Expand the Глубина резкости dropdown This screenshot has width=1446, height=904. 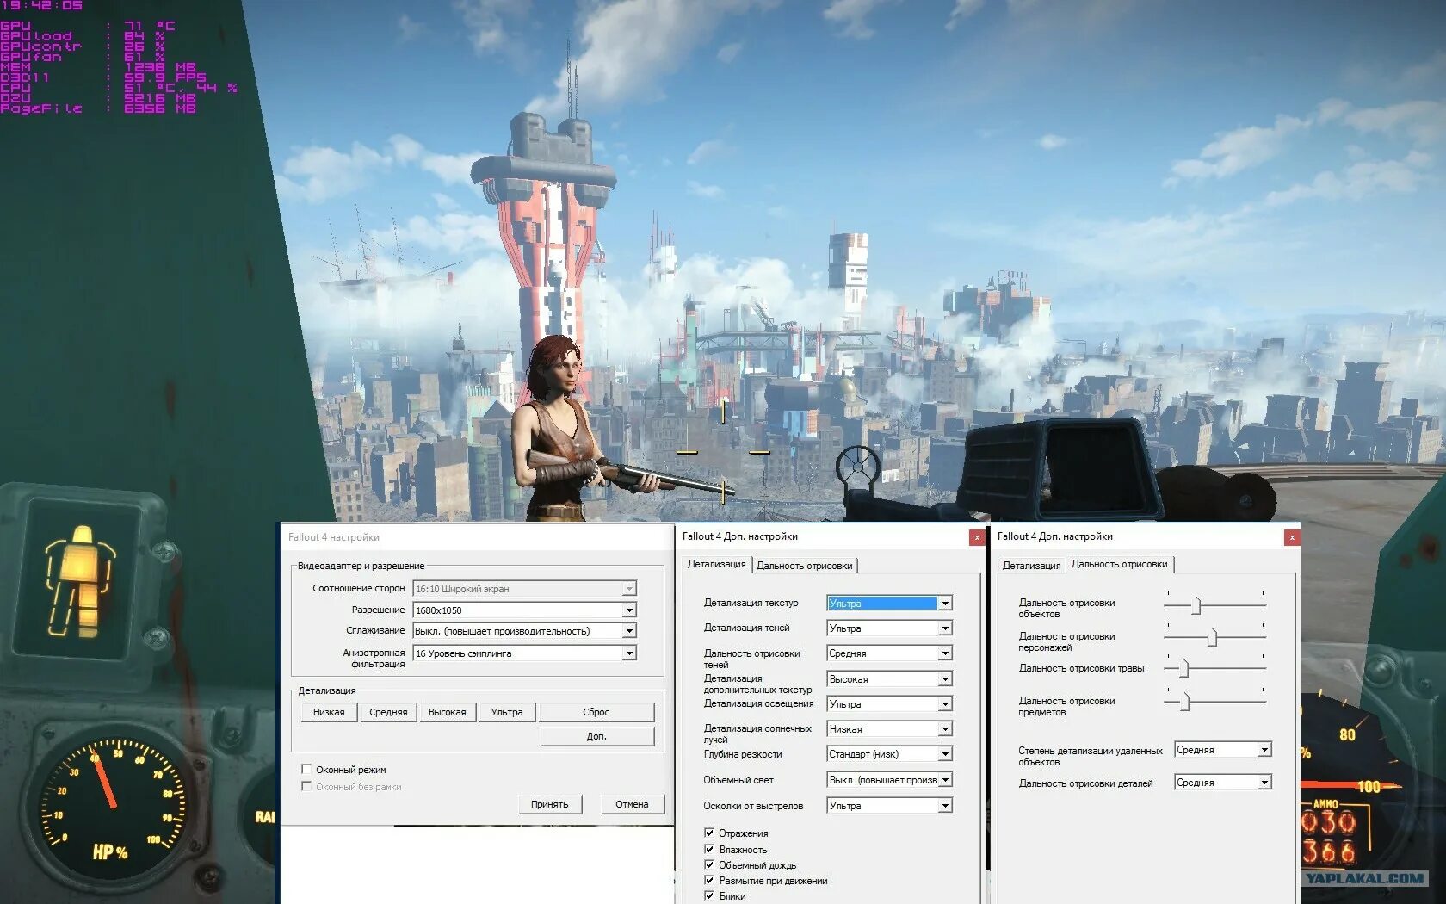pyautogui.click(x=889, y=754)
